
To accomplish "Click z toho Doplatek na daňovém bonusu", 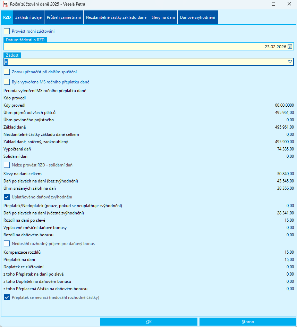I will 37,281.
